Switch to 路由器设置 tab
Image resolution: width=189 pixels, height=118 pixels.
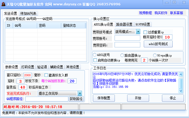click(124, 24)
